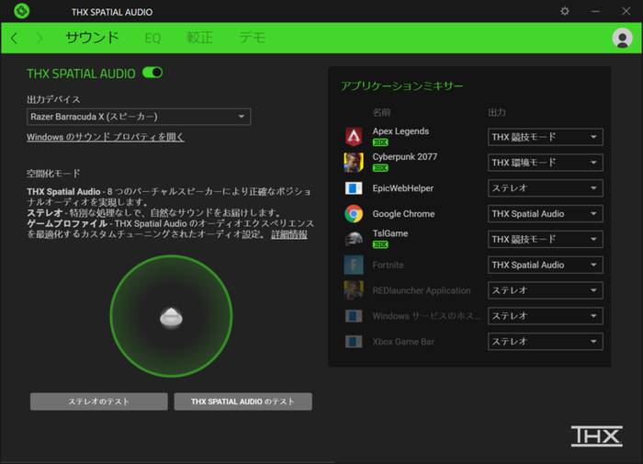643x464 pixels.
Task: Click the 空間化モード label
Action: point(53,174)
